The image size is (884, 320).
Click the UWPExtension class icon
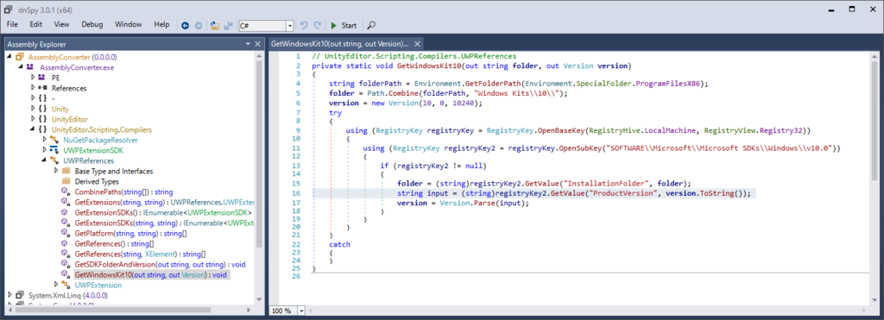66,285
